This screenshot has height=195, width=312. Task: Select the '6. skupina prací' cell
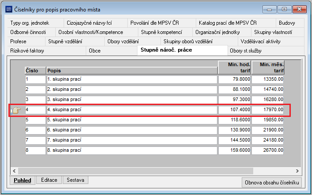[x=132, y=130]
